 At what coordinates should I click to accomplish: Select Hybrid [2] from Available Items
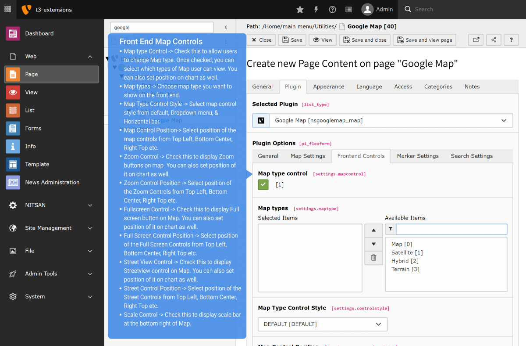pos(405,261)
